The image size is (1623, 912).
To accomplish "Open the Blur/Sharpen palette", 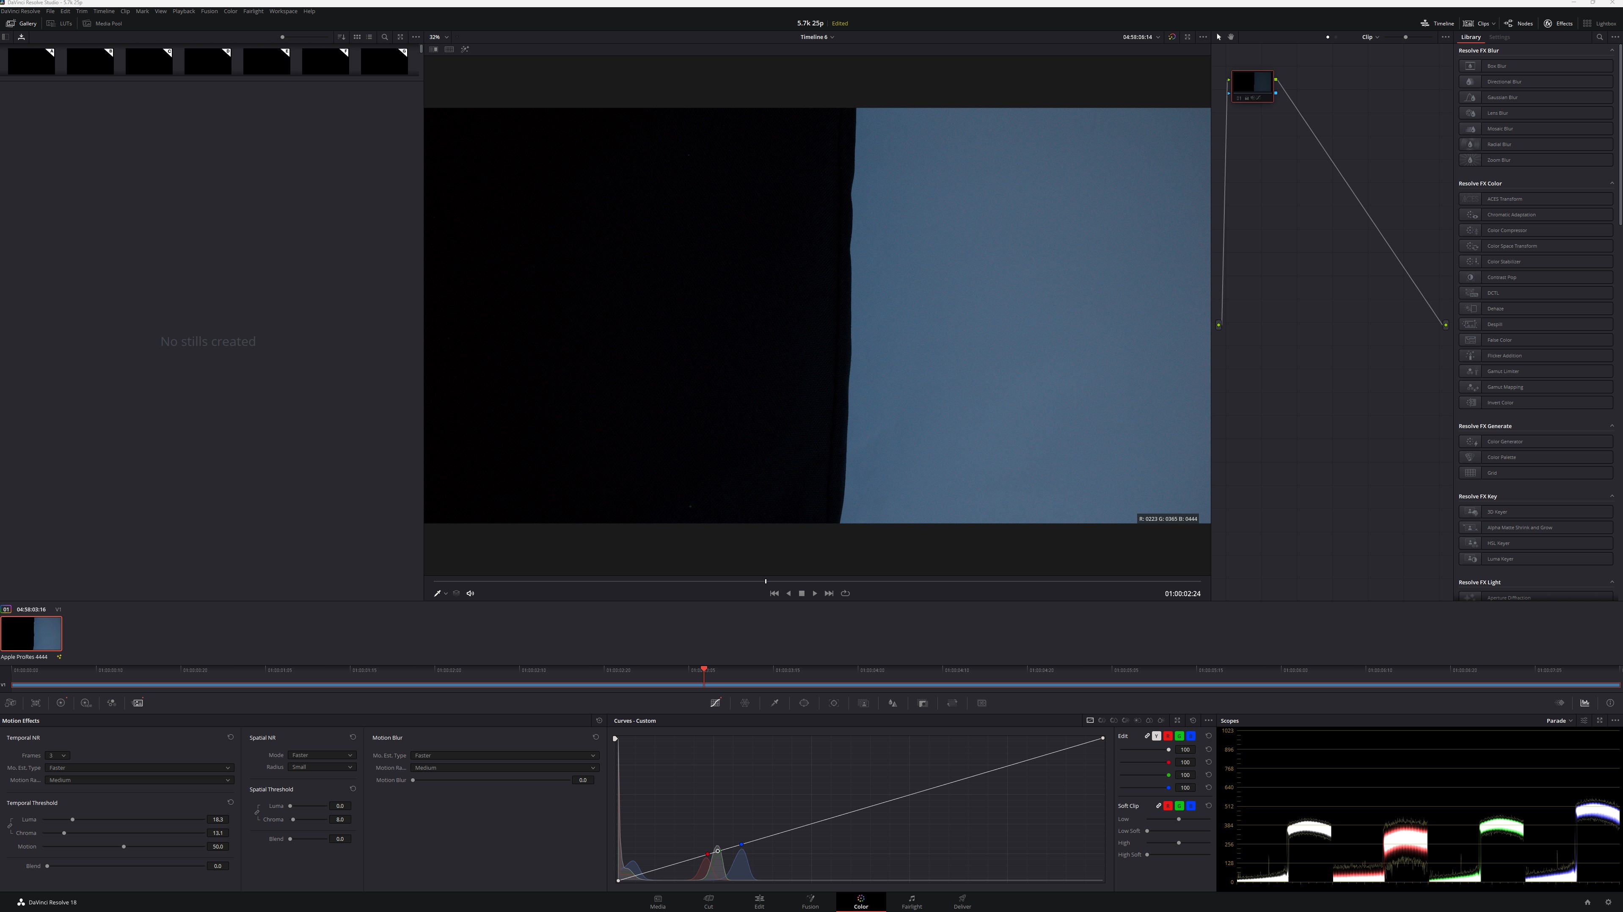I will pos(893,703).
